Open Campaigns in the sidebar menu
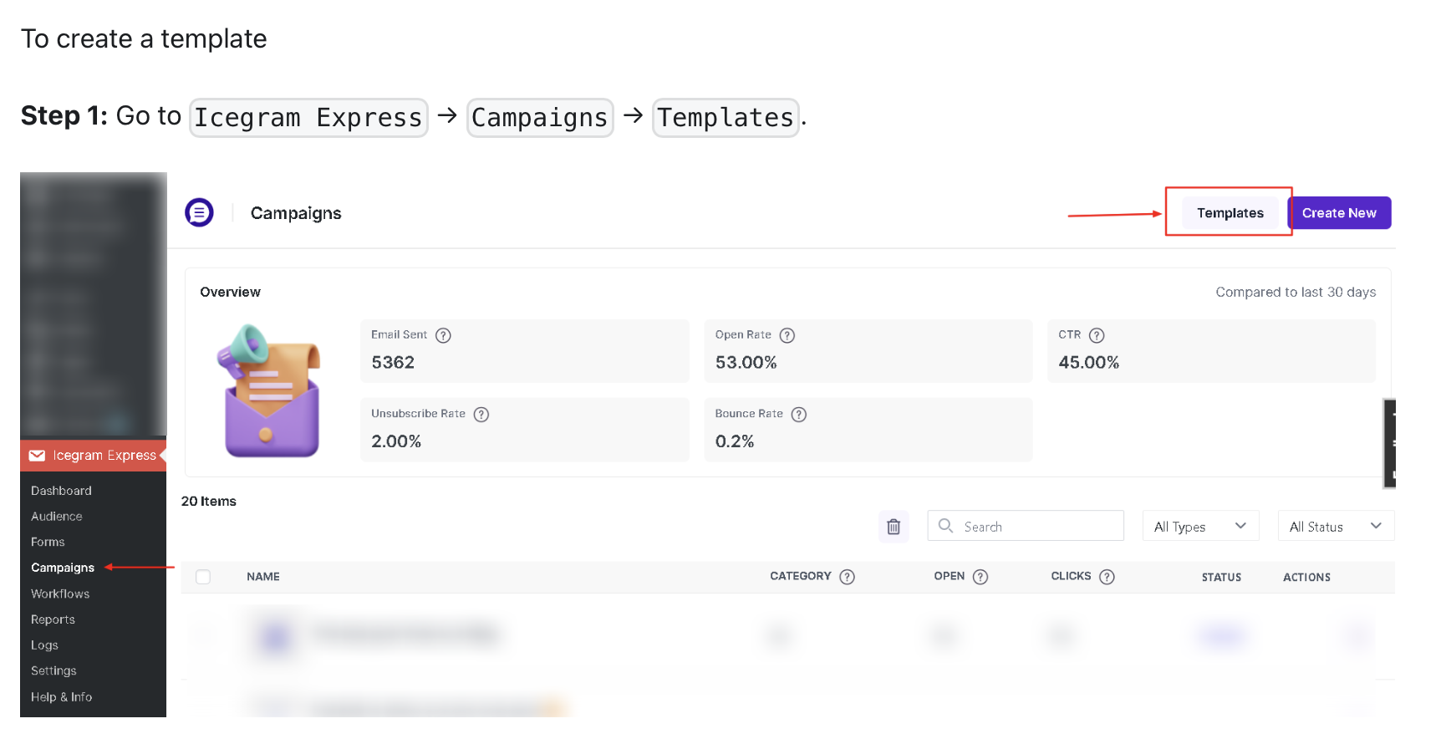The width and height of the screenshot is (1446, 739). click(x=63, y=568)
